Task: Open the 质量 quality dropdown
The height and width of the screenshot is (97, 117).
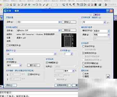Action: pyautogui.click(x=109, y=35)
